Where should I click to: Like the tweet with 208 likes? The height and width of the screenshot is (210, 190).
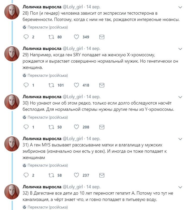point(77,127)
